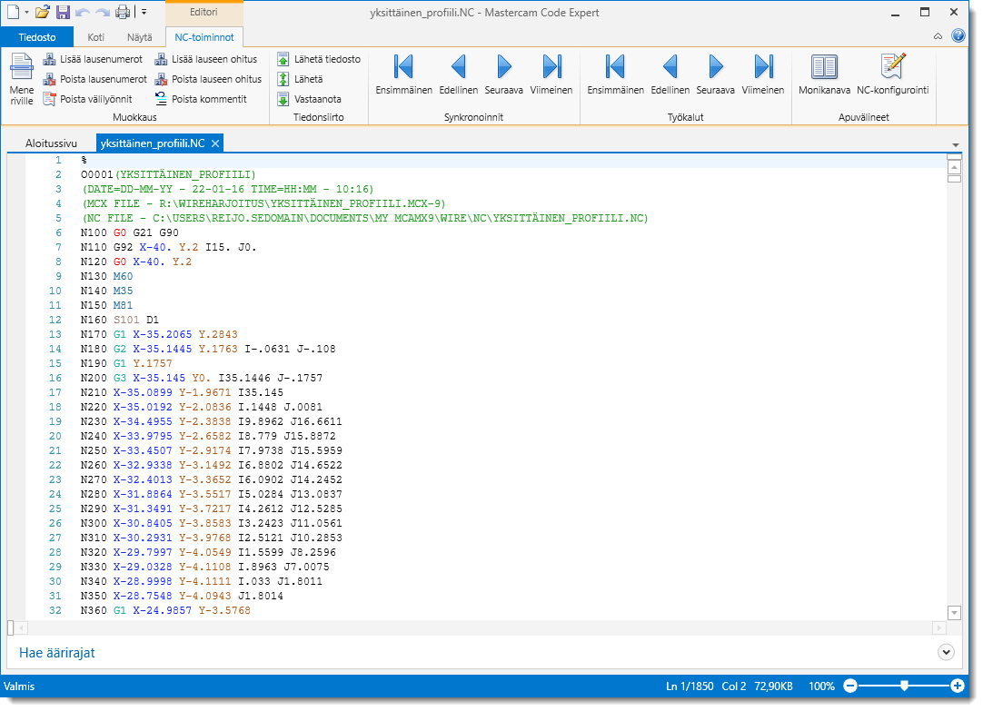Click the vertical scrollbar down arrow
The height and width of the screenshot is (711, 983).
[954, 613]
